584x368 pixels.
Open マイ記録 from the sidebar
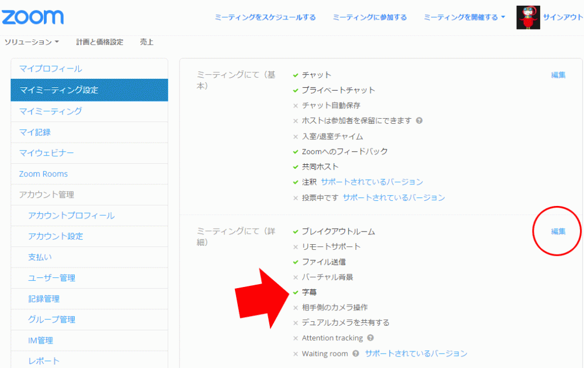tap(35, 132)
